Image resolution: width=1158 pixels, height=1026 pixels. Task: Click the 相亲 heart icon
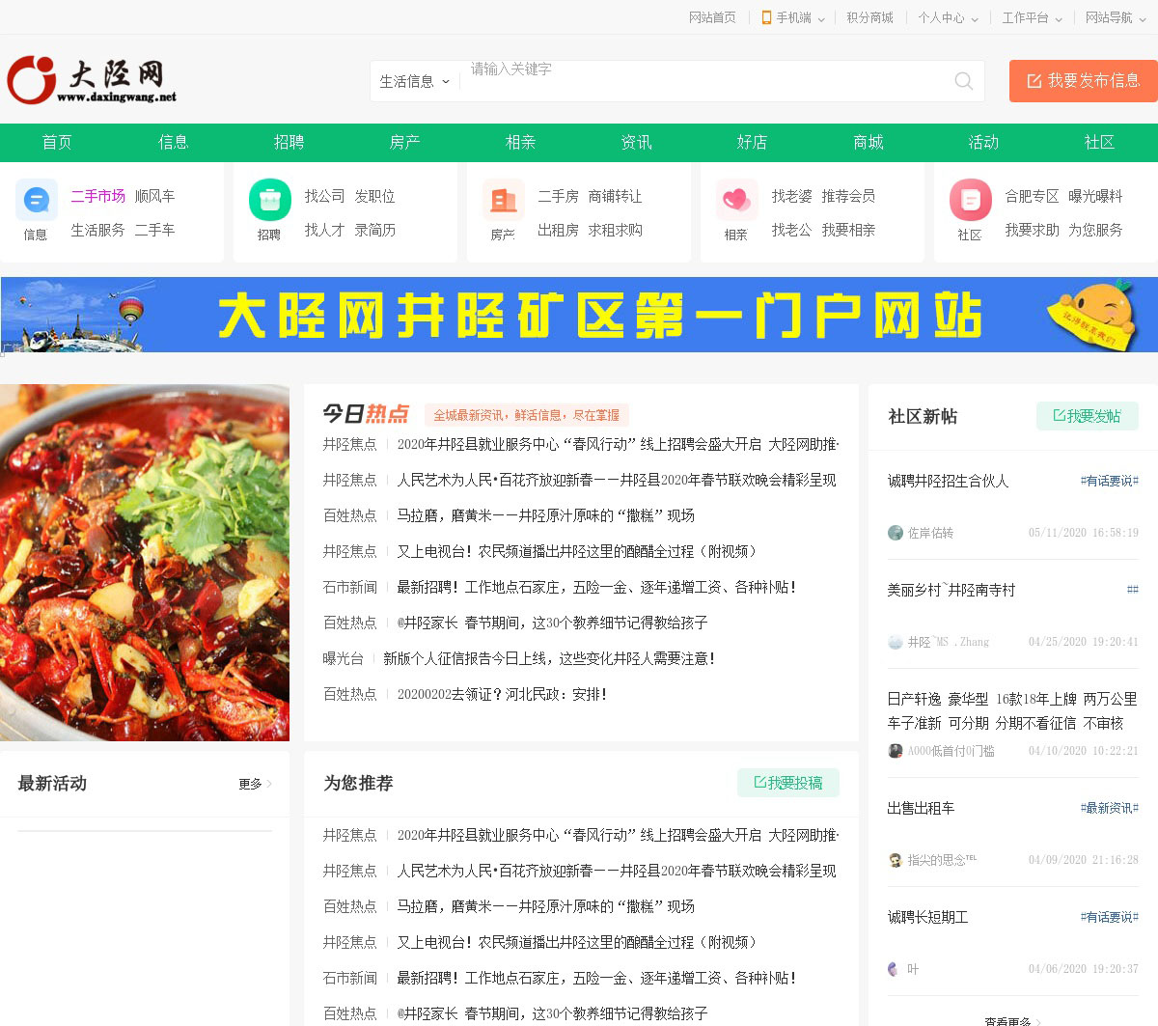737,200
